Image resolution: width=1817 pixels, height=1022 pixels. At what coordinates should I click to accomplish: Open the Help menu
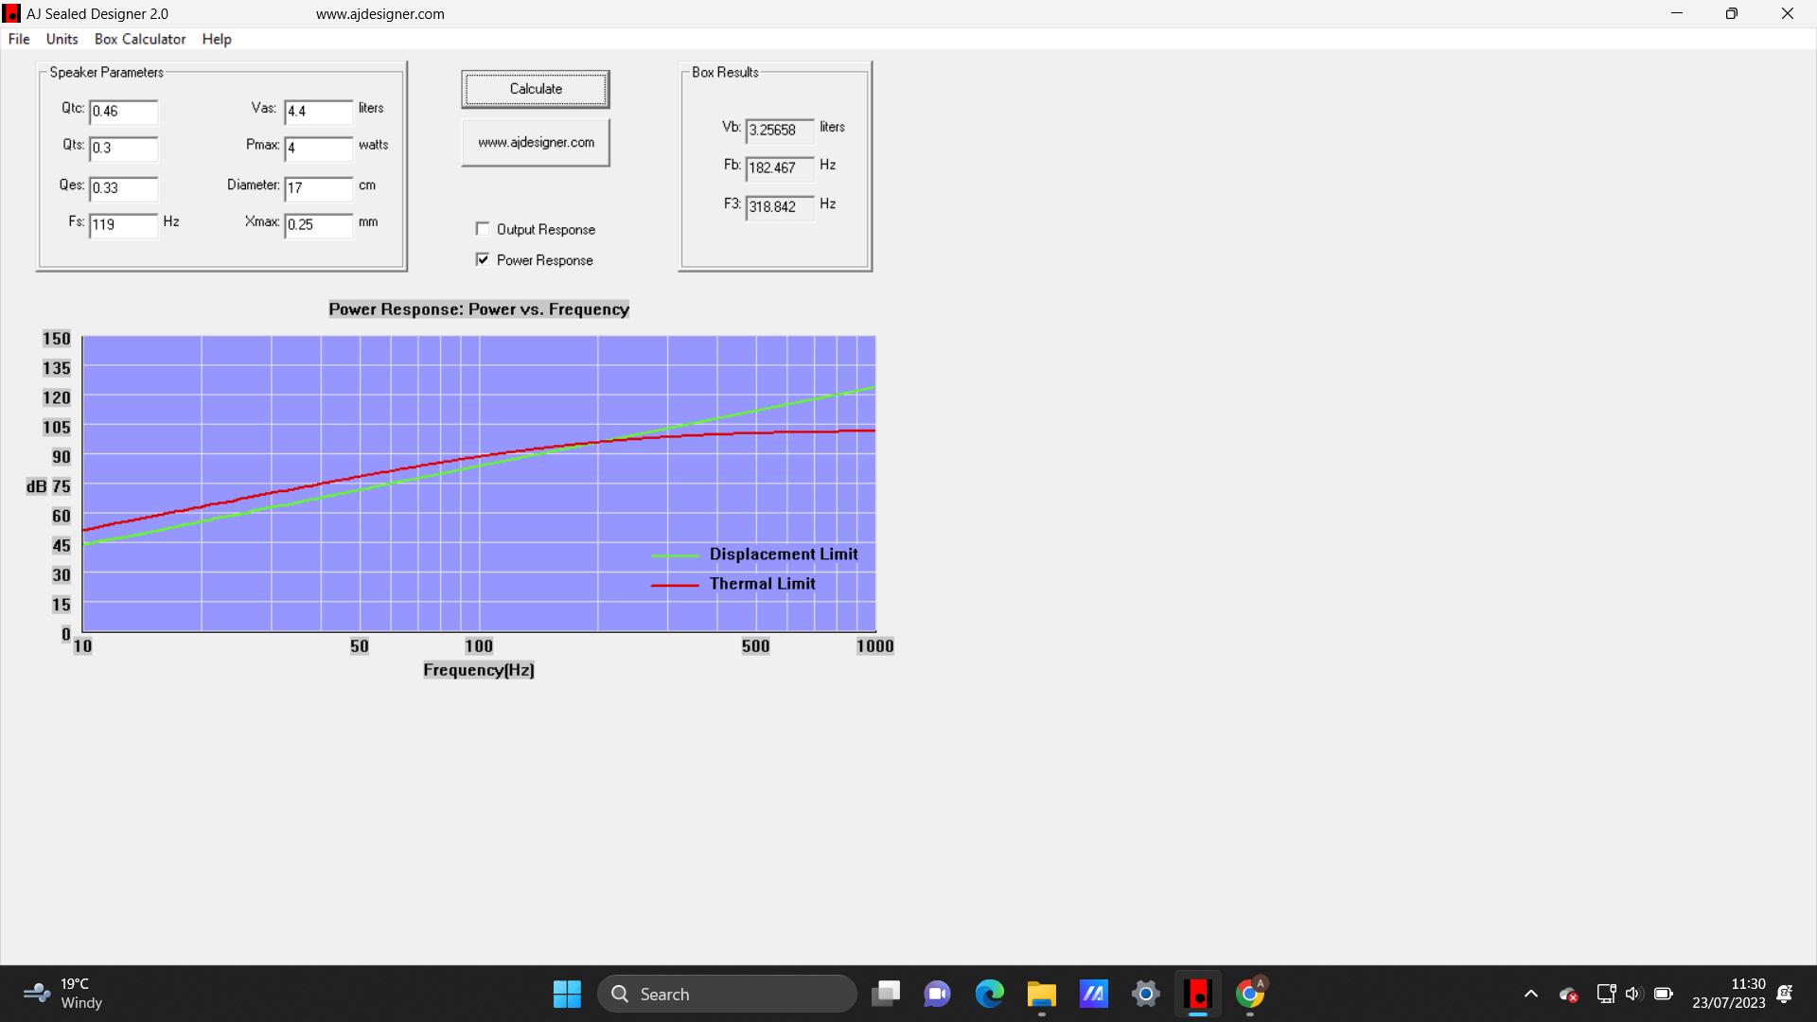pos(217,39)
